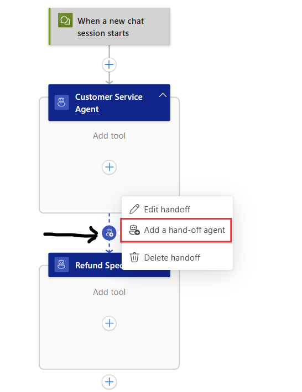Add a step below the Refund agent
Viewport: 302px width, 392px height.
tap(109, 382)
